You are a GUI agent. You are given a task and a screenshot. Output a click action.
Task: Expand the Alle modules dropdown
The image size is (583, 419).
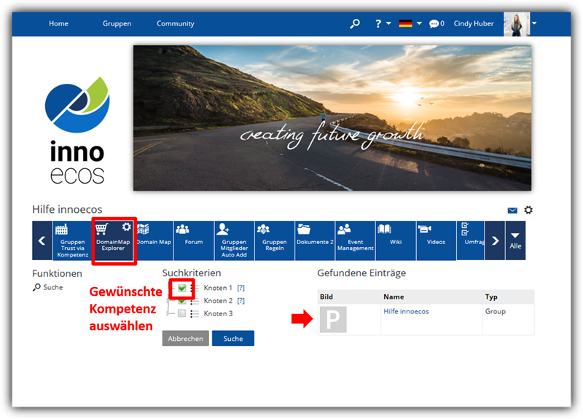pyautogui.click(x=515, y=240)
